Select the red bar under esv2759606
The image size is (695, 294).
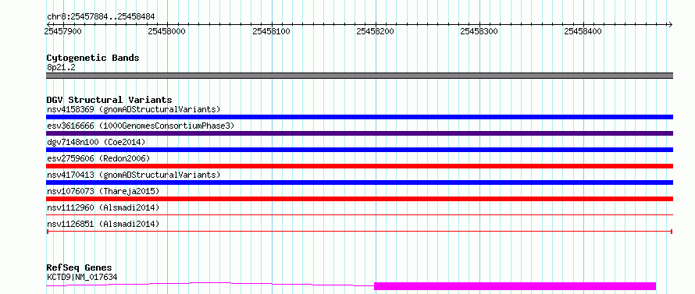pos(359,166)
